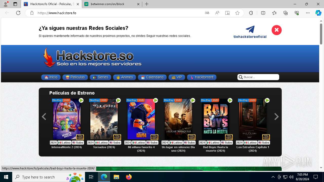Screen dimensions: 324x182
Task: Open VIP menu item
Action: [x=177, y=77]
